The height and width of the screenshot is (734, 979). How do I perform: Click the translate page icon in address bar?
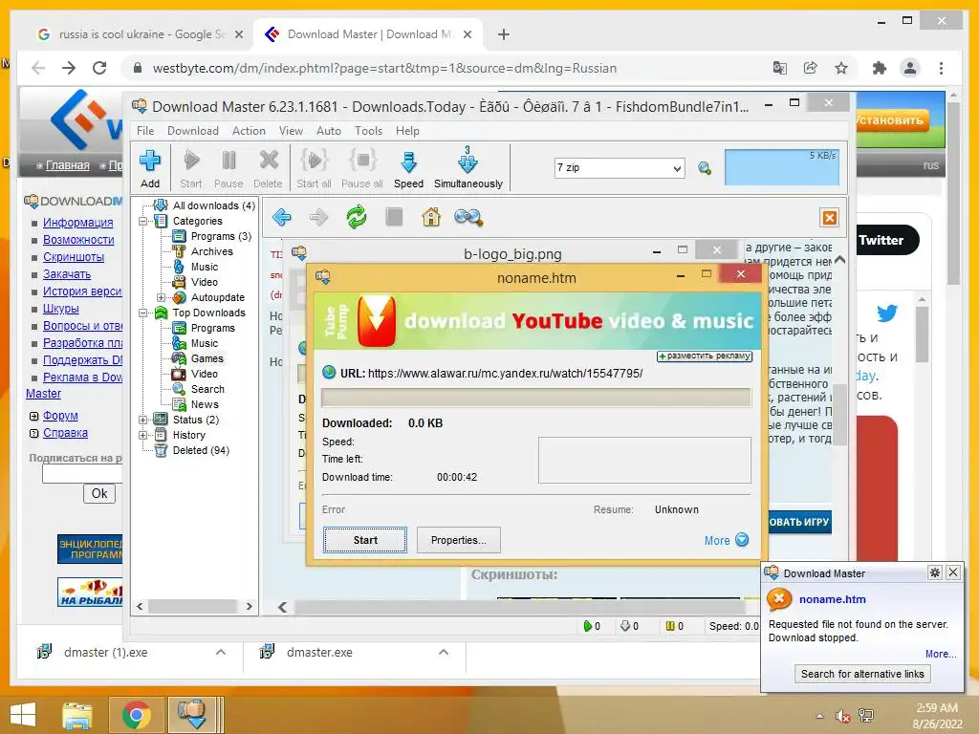[780, 68]
